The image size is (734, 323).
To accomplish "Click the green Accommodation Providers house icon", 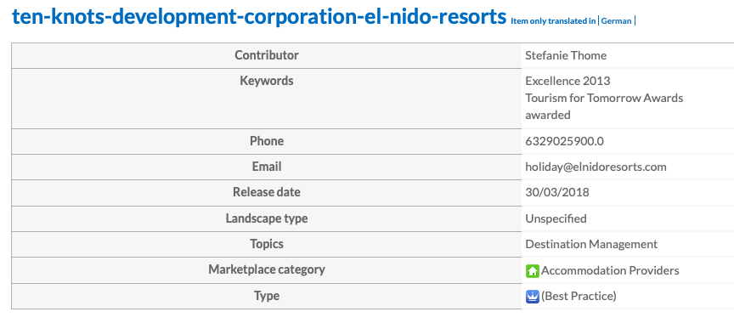I will click(x=533, y=270).
